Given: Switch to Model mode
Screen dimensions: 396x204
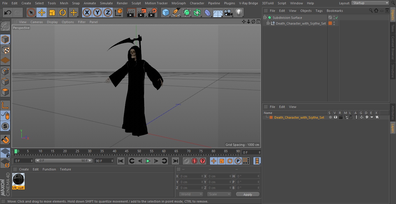Looking at the screenshot, I should [5, 39].
